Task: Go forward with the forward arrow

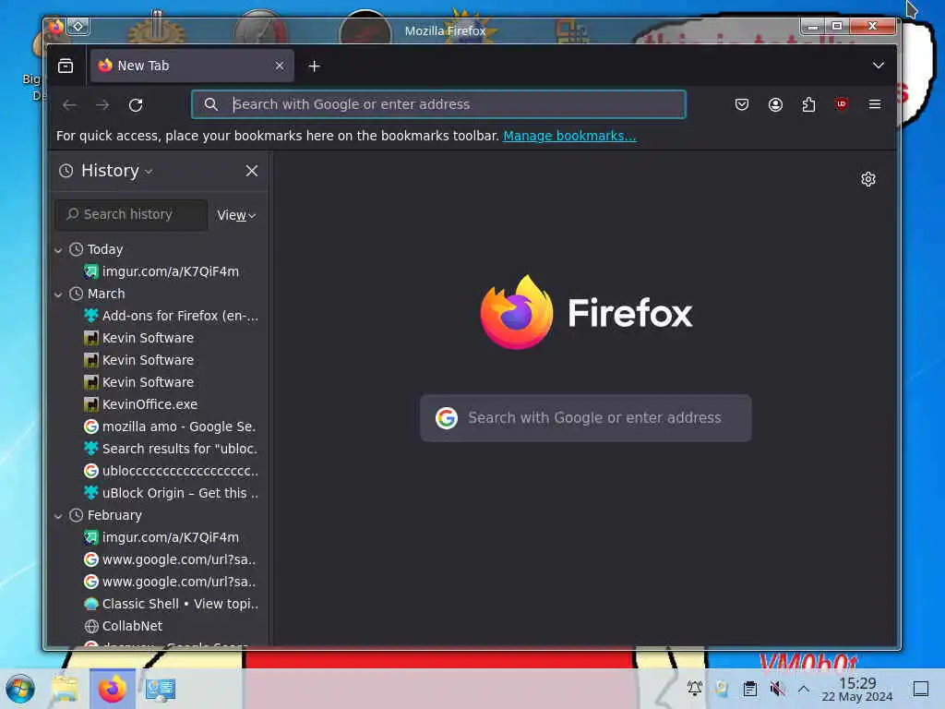Action: 102,105
